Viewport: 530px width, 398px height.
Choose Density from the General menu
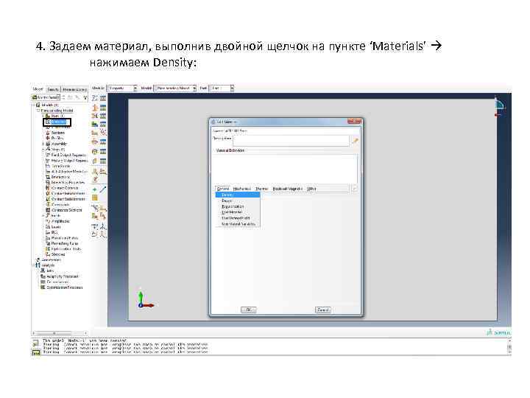click(x=238, y=195)
